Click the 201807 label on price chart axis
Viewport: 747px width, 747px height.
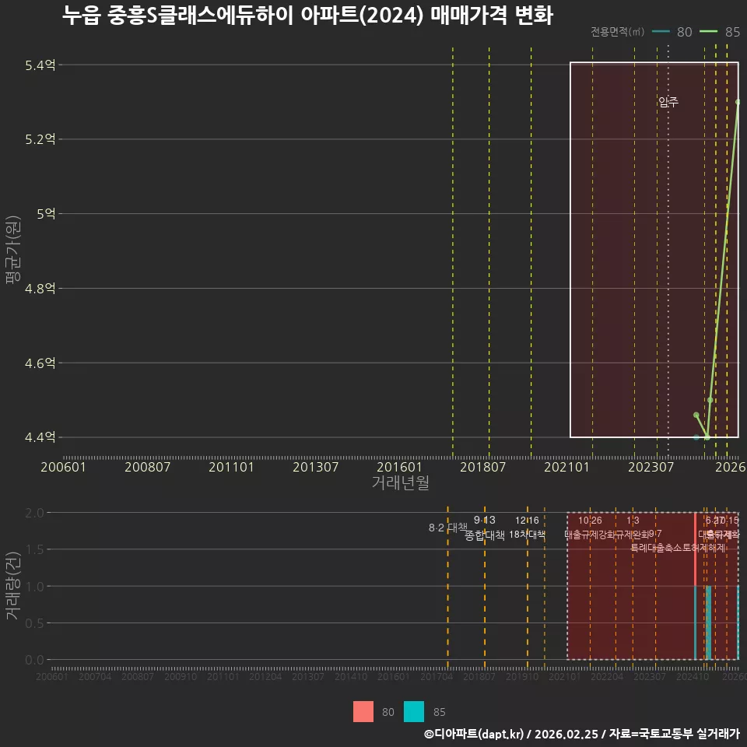pyautogui.click(x=482, y=467)
